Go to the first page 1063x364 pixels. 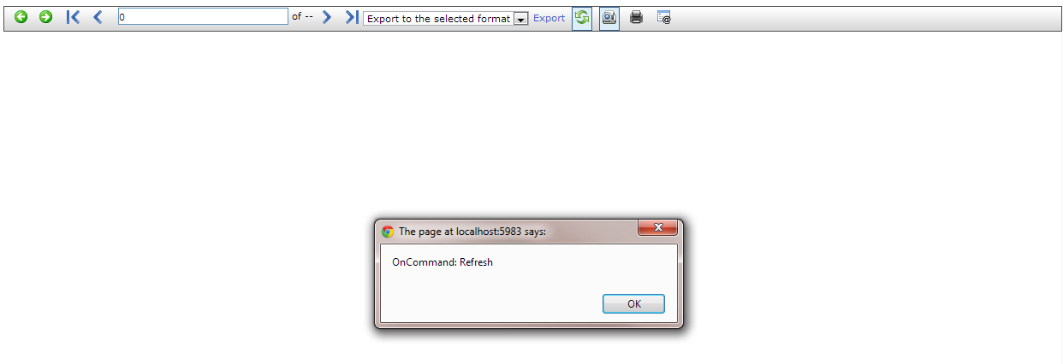(73, 17)
